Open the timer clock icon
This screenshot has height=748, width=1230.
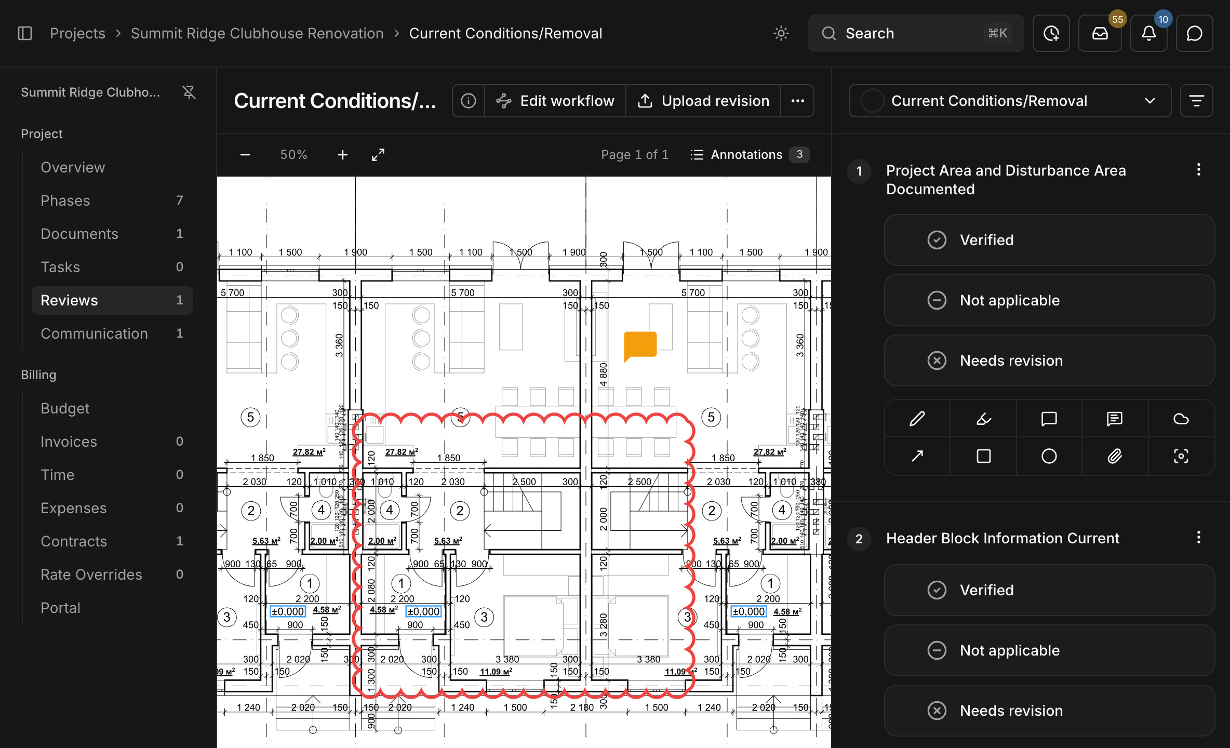[1051, 33]
